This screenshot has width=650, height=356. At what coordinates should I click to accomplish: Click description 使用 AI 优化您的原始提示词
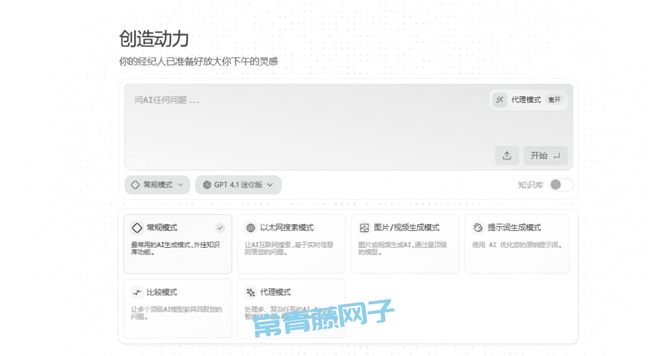(x=517, y=245)
